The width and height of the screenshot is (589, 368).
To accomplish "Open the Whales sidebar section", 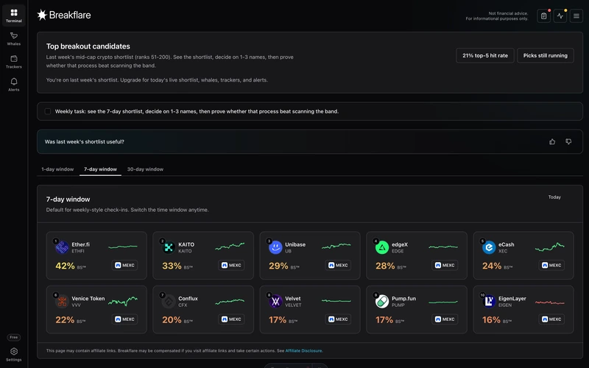I will pyautogui.click(x=13, y=39).
